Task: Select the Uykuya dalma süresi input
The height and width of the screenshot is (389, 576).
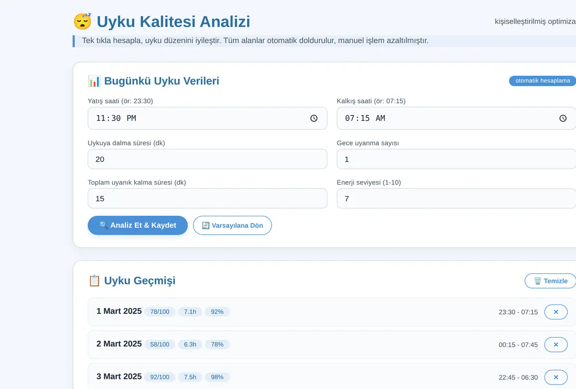Action: pos(207,159)
